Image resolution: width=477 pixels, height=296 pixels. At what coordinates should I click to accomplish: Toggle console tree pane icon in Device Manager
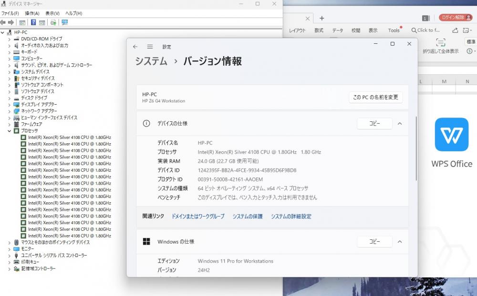coord(22,22)
